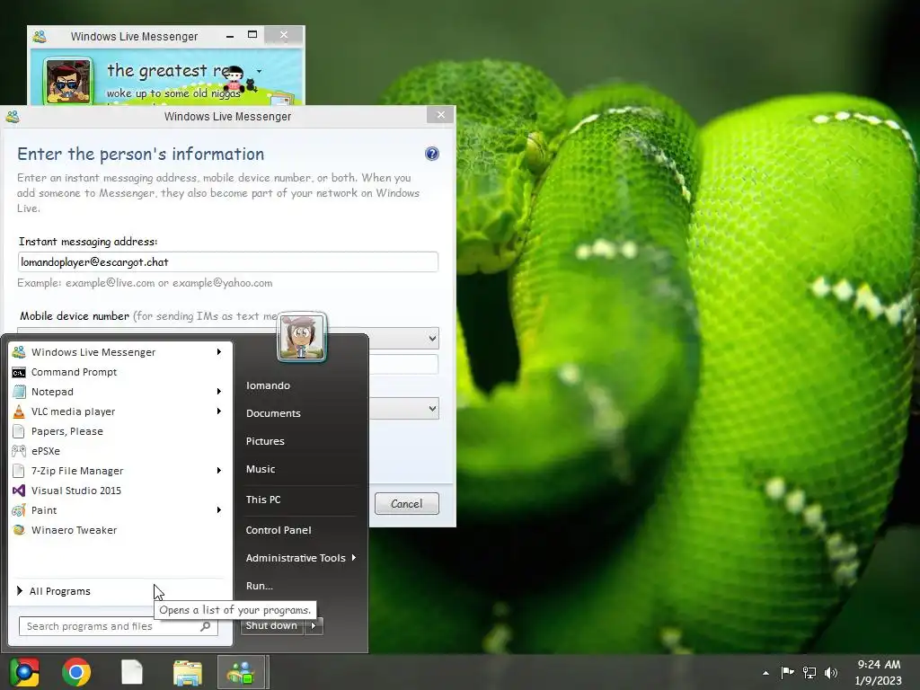Click the Start button on taskbar
920x690 pixels.
[x=24, y=672]
